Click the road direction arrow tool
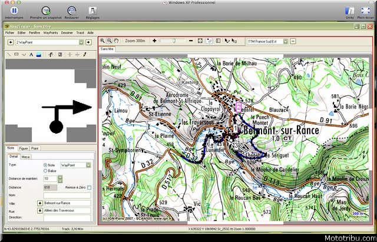This screenshot has width=377, height=242. pos(51,55)
